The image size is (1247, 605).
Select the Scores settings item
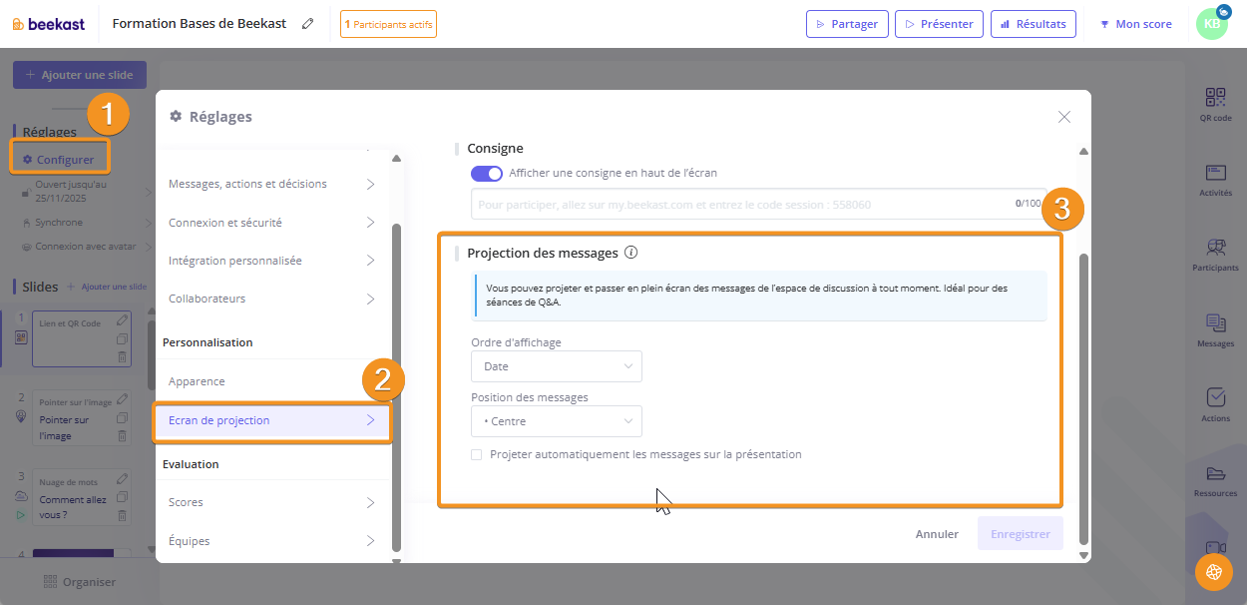271,502
